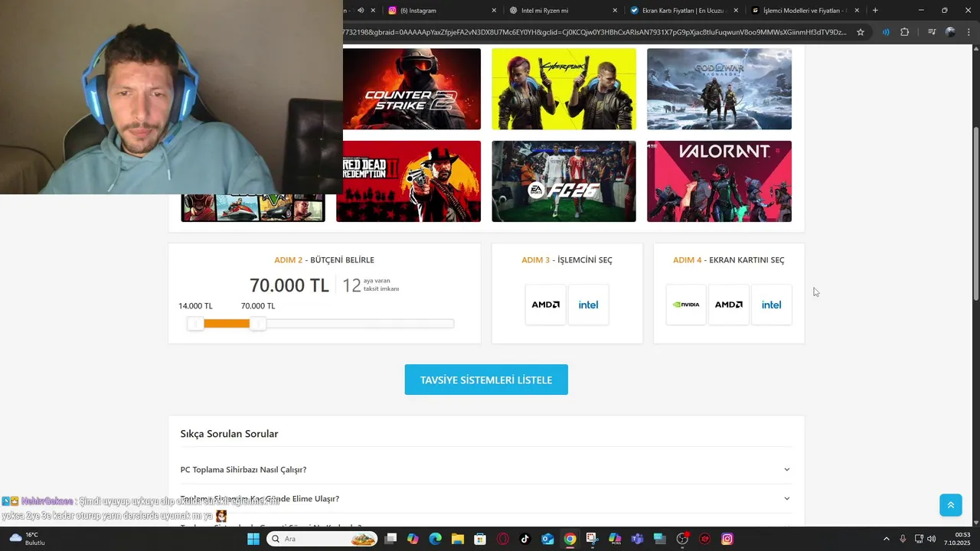Click the blue scroll-to-top arrow button

951,505
